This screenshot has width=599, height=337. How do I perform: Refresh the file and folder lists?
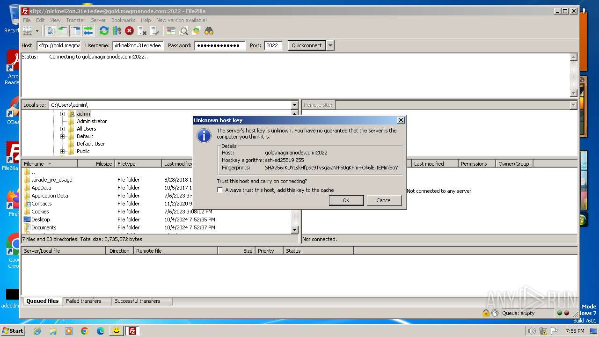pos(104,31)
